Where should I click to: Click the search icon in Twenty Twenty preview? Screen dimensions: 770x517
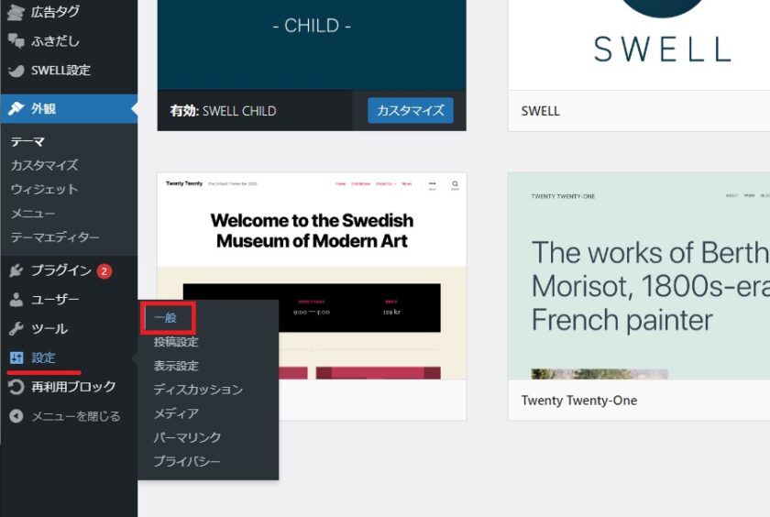pos(456,184)
